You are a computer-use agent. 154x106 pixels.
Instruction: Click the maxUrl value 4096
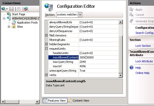(x=83, y=66)
